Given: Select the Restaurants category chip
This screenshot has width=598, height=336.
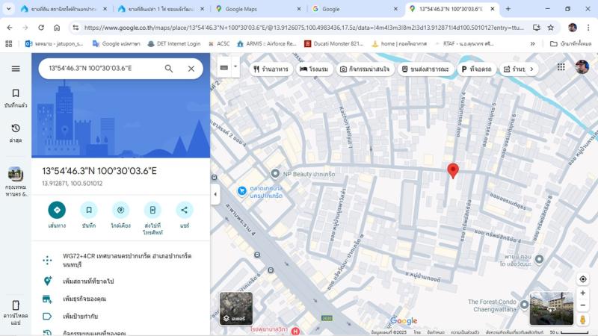Looking at the screenshot, I should click(x=271, y=69).
